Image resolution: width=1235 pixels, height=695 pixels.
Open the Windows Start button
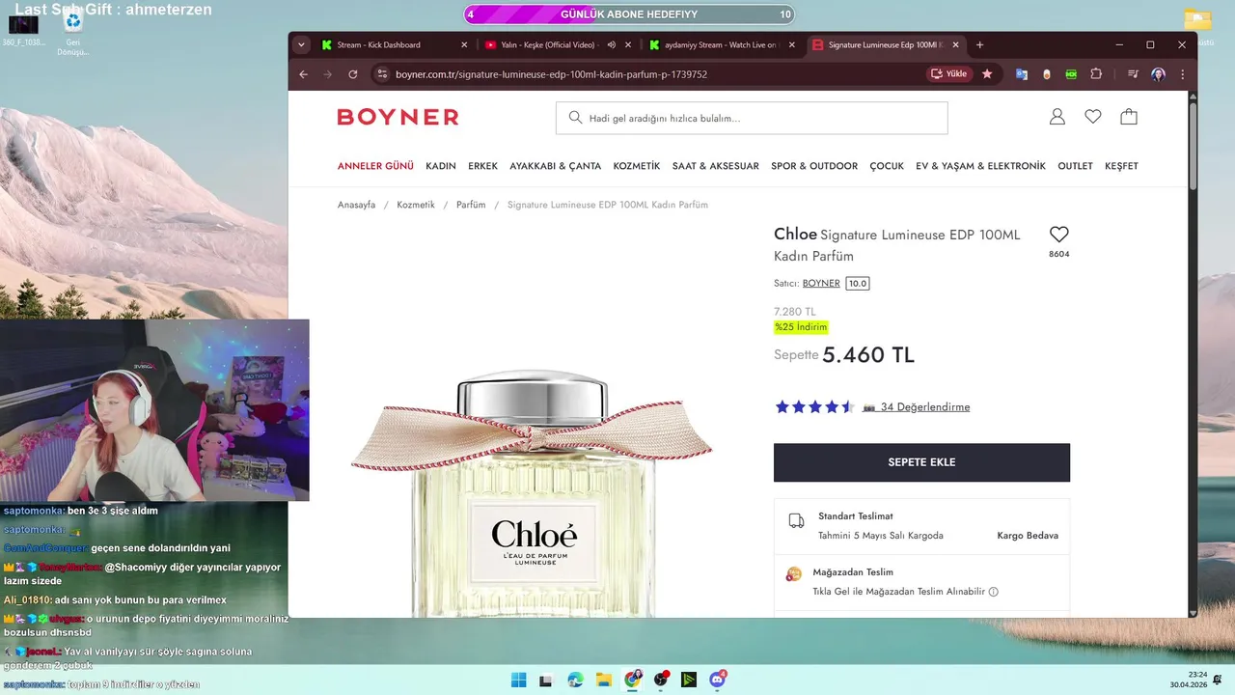pyautogui.click(x=518, y=680)
